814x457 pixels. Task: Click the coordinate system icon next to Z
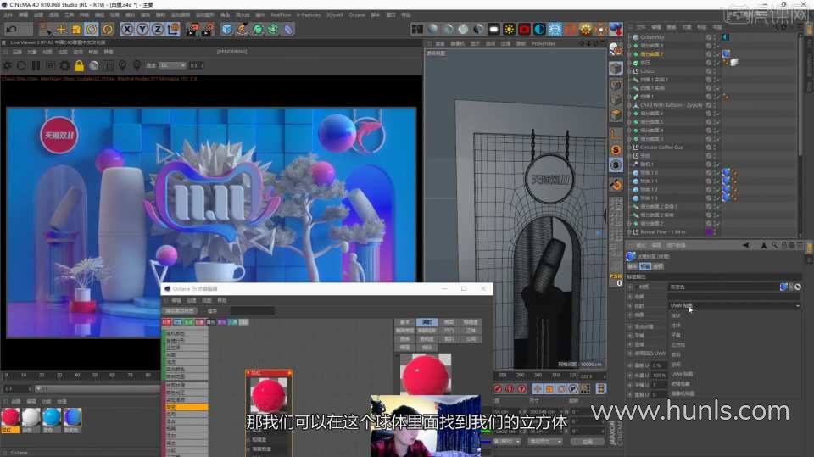pyautogui.click(x=173, y=30)
